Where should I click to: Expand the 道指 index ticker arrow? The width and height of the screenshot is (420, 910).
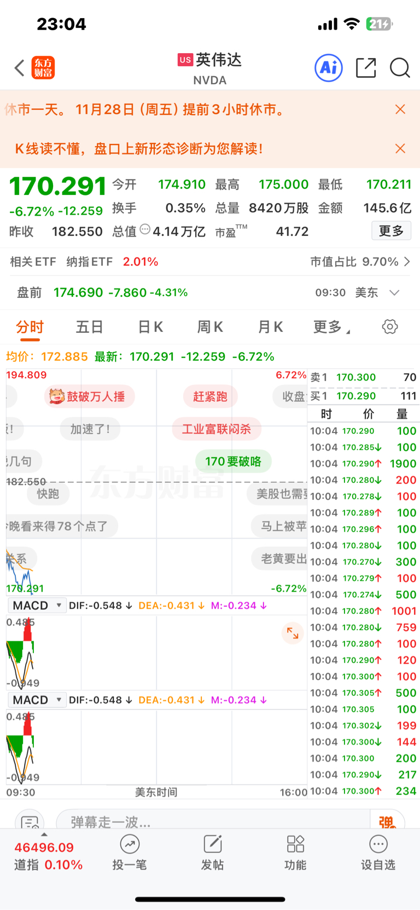pyautogui.click(x=44, y=835)
